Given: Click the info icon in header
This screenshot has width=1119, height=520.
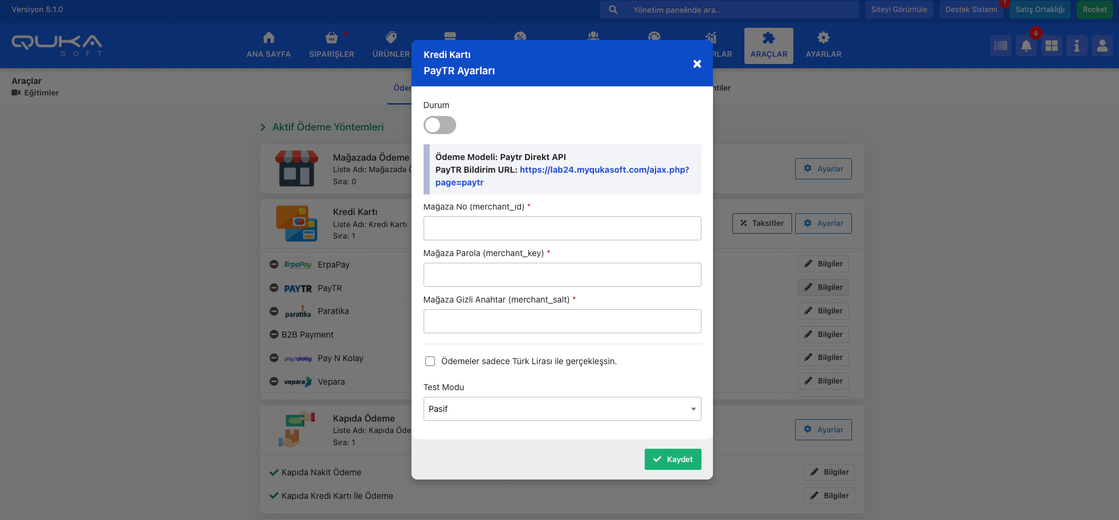Looking at the screenshot, I should pyautogui.click(x=1077, y=46).
